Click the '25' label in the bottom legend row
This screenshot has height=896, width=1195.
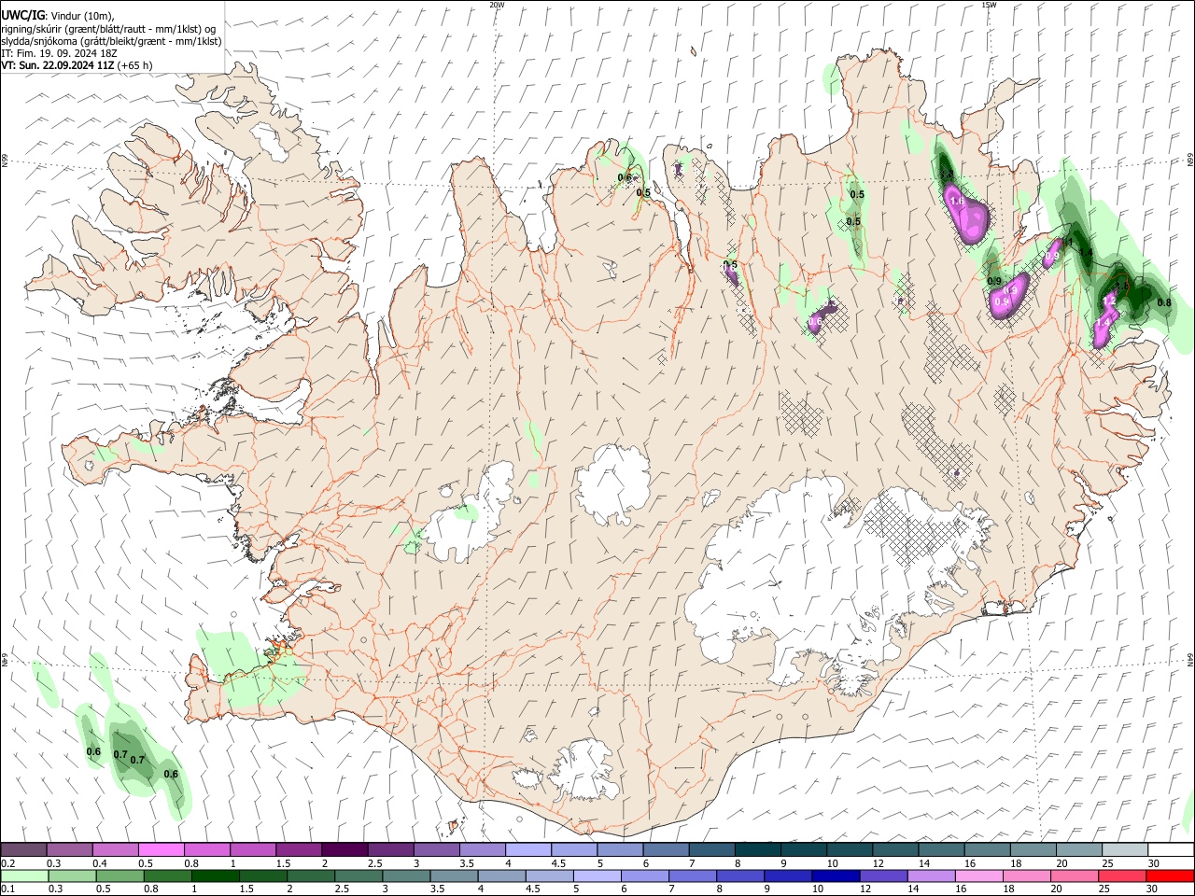click(1104, 889)
